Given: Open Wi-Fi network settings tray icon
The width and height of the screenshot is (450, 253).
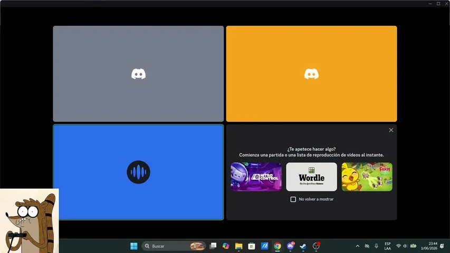Looking at the screenshot, I should (x=398, y=246).
